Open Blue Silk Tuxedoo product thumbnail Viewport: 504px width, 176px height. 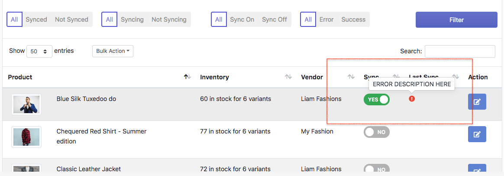coord(26,104)
